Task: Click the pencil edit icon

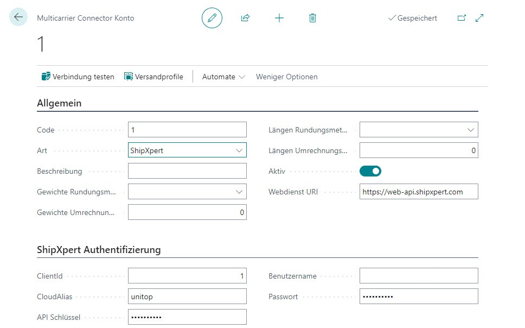Action: click(212, 18)
